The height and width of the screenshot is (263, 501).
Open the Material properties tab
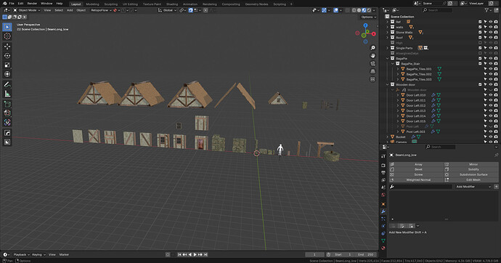click(383, 248)
